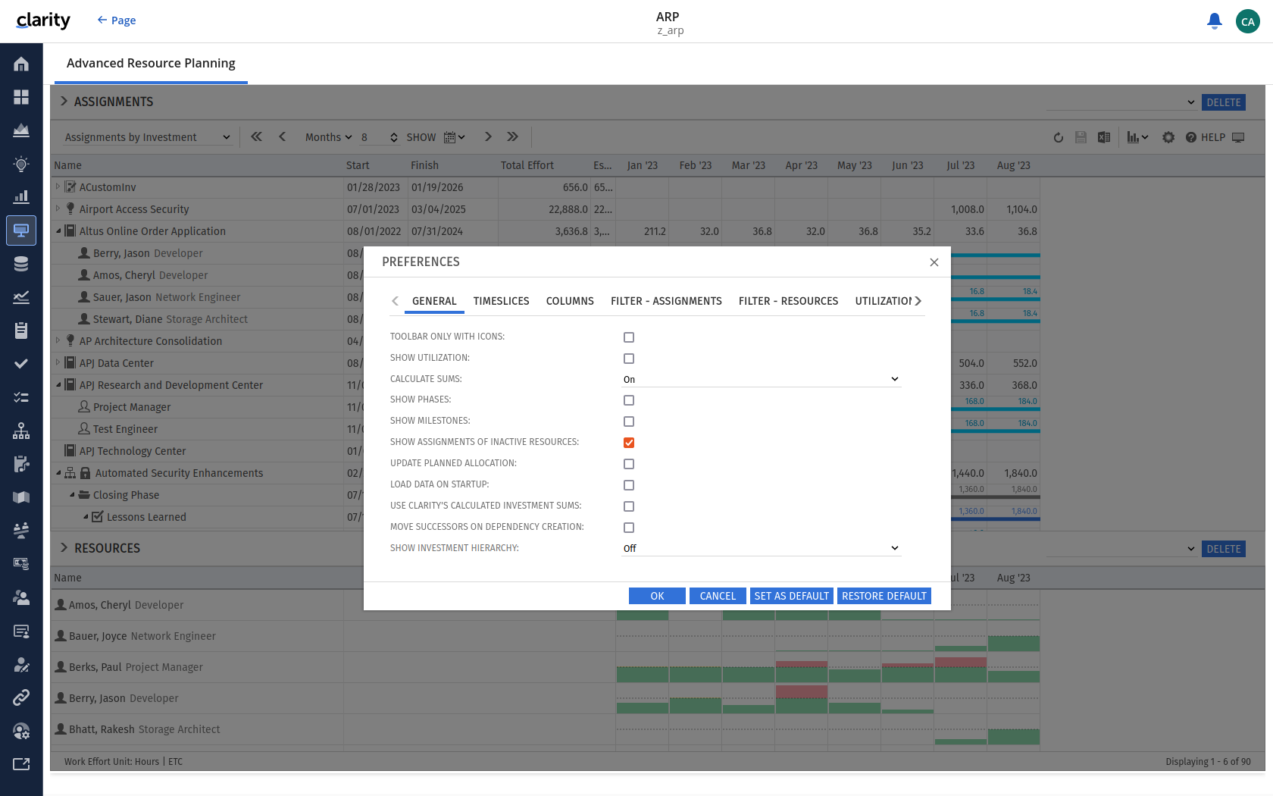Screen dimensions: 1273x796
Task: Collapse the ASSIGNMENTS section
Action: tap(64, 102)
